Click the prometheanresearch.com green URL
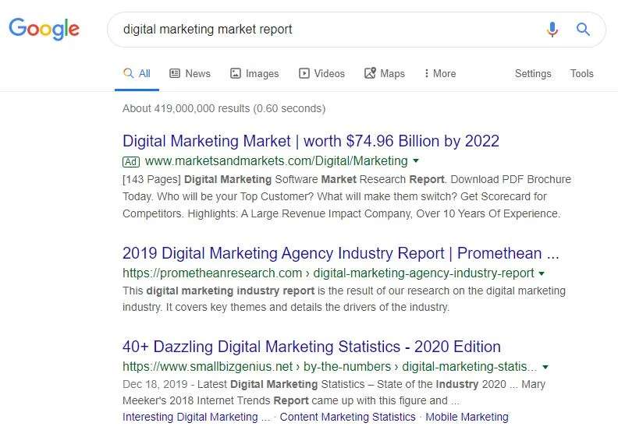This screenshot has height=437, width=618. point(329,273)
